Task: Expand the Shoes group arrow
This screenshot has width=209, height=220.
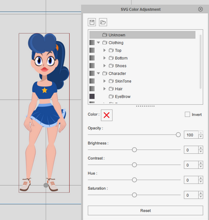Action: [x=104, y=66]
